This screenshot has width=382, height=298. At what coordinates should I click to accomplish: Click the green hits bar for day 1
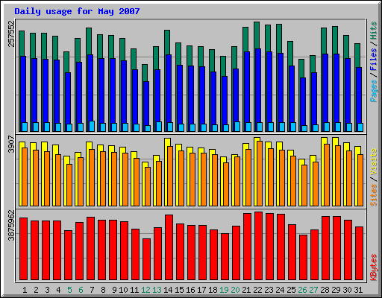coord(22,43)
